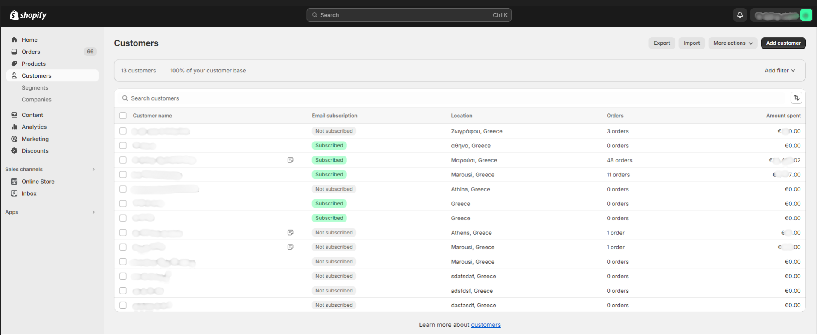Click the magnifier icon in top search bar
Screen dimensions: 817x335
coord(314,15)
